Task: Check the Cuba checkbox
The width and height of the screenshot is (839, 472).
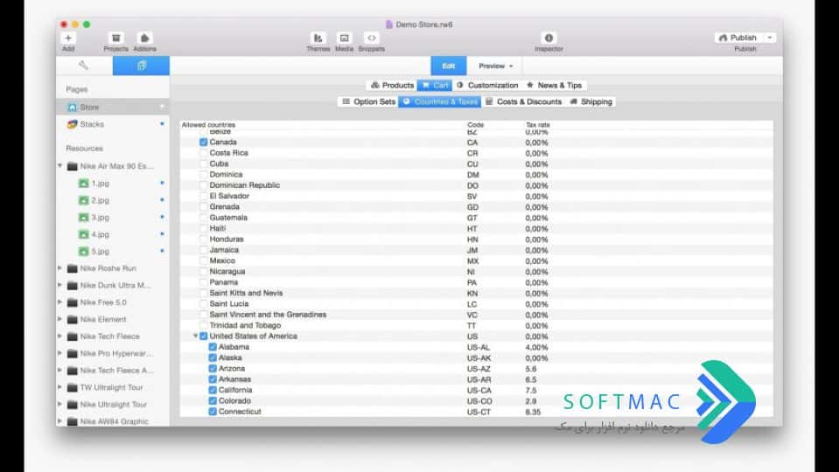Action: 203,163
